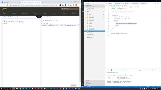Screen dimensions: 161x90
Task: Click orange Chrome profile avatar
Action: (76, 5)
